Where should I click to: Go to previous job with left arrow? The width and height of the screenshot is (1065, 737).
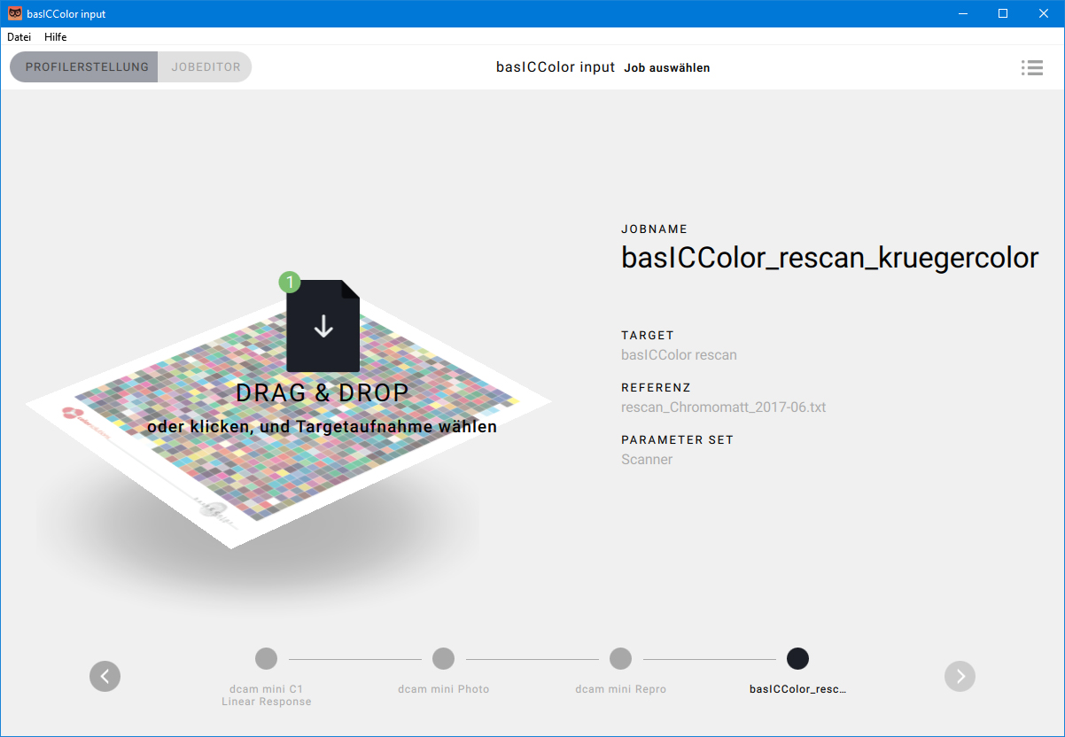click(105, 676)
